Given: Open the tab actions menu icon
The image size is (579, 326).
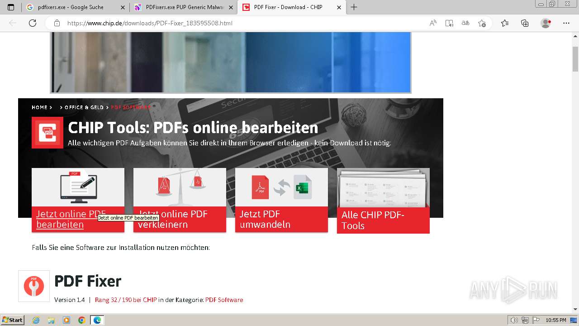Looking at the screenshot, I should click(x=11, y=7).
